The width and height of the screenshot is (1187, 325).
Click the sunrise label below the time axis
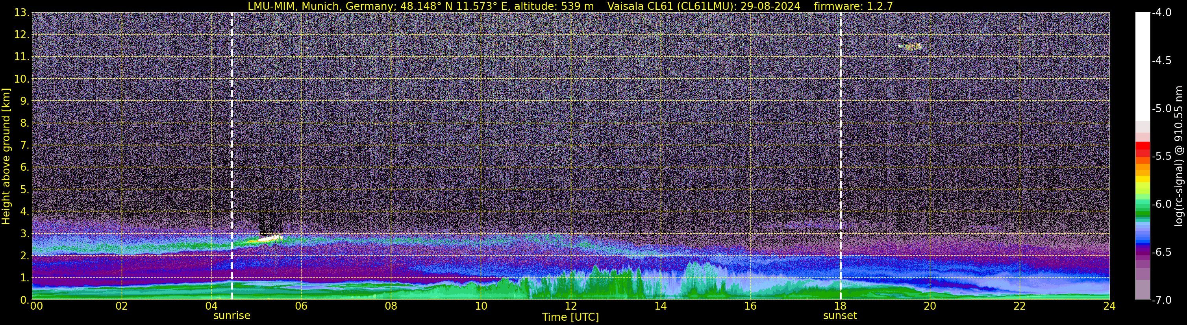coord(232,316)
